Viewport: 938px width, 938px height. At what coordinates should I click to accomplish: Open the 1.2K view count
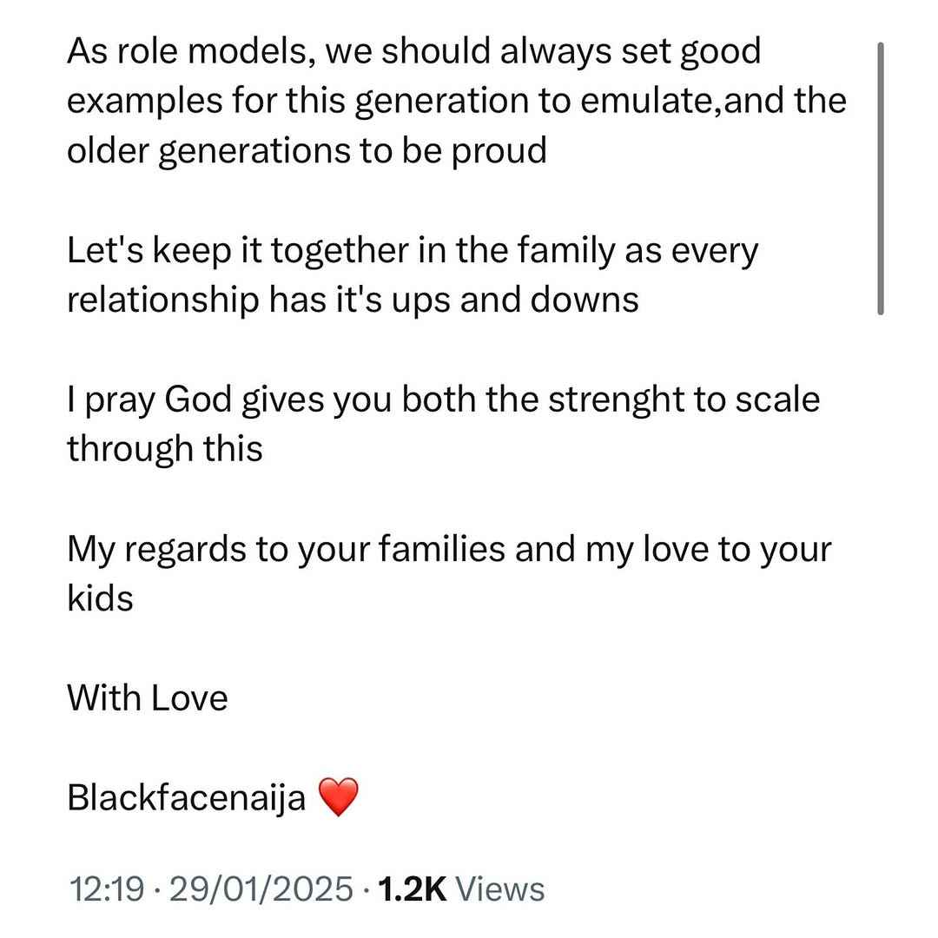pos(413,888)
